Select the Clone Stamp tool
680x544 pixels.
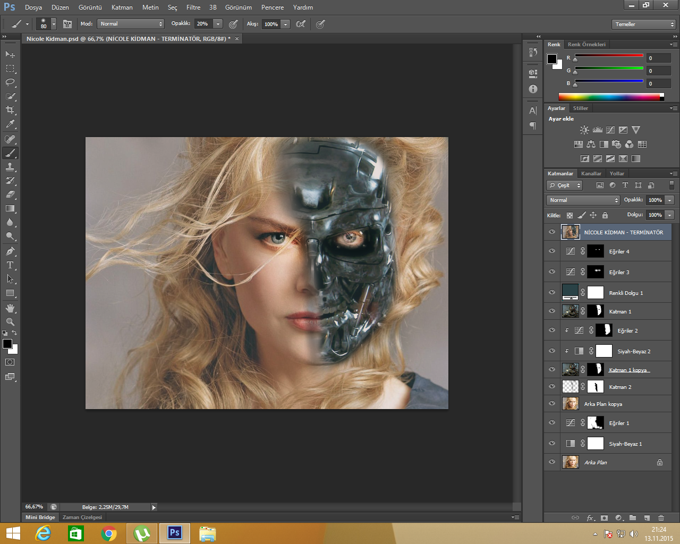click(10, 167)
